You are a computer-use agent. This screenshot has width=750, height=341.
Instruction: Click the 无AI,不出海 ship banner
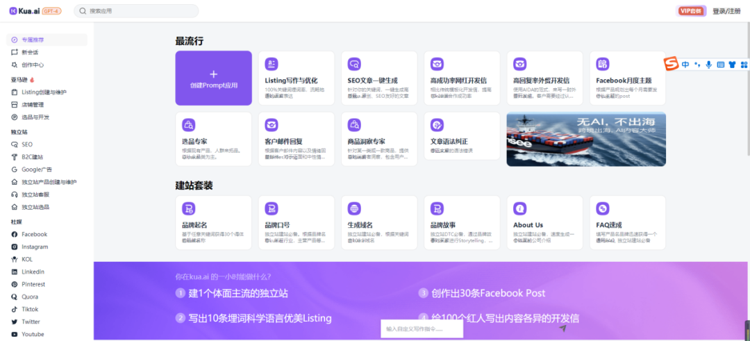point(586,139)
